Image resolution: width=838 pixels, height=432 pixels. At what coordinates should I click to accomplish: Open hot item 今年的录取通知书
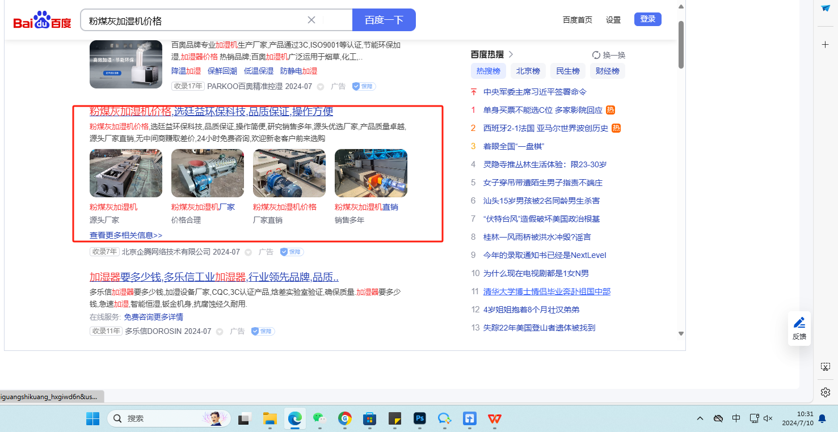[545, 255]
